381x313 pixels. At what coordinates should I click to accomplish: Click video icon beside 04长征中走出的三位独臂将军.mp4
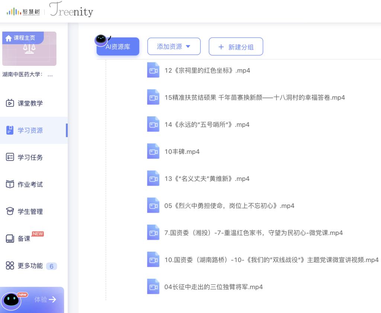(x=153, y=287)
